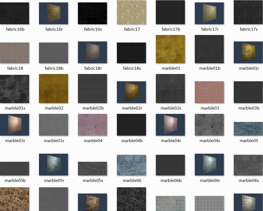Click the marble03b file name label
263x211 pixels.
[249, 108]
